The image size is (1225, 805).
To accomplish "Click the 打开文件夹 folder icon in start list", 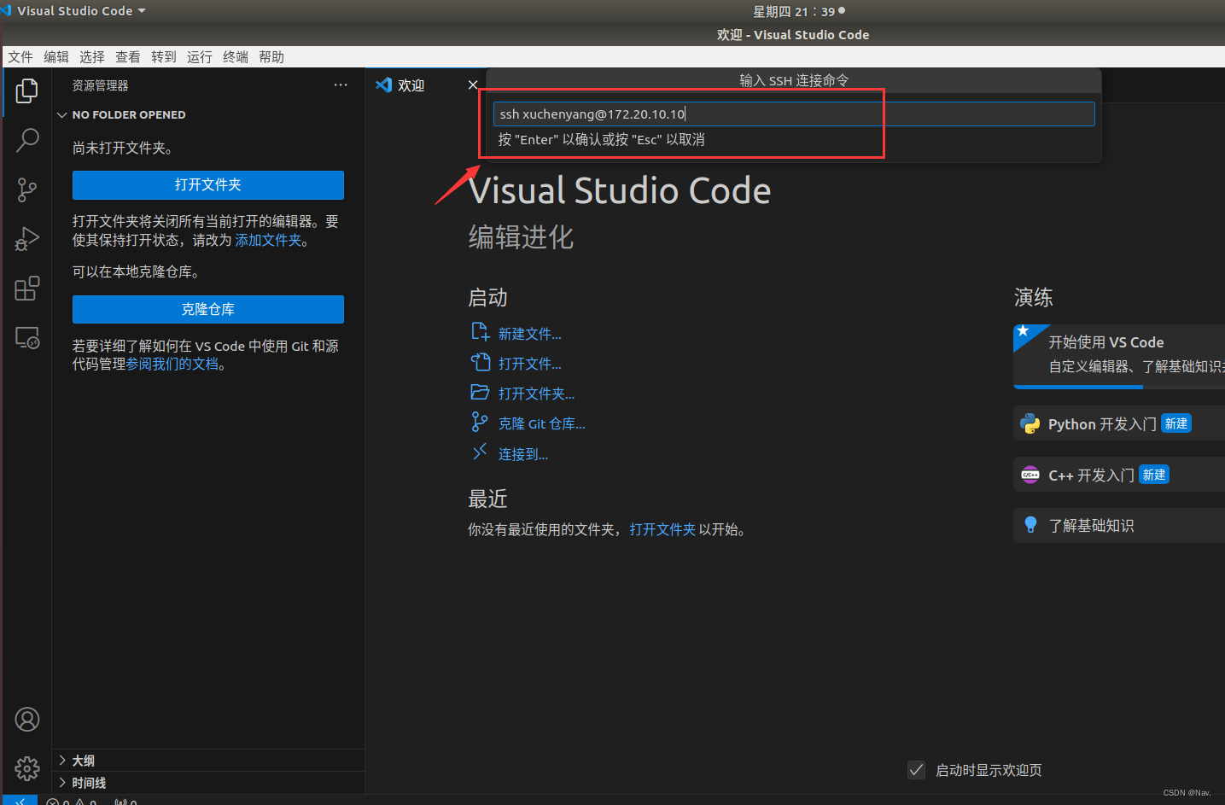I will pos(481,392).
